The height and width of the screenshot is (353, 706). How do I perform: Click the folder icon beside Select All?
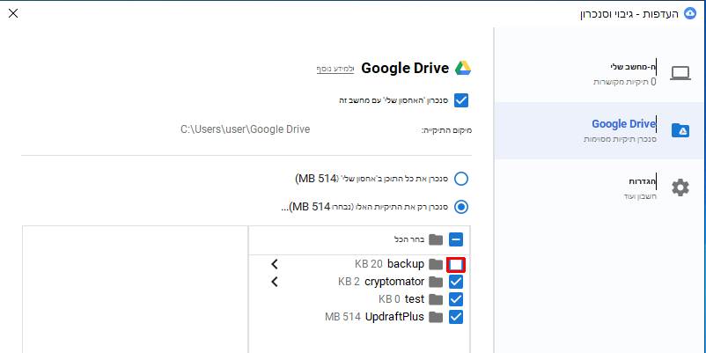click(x=436, y=239)
